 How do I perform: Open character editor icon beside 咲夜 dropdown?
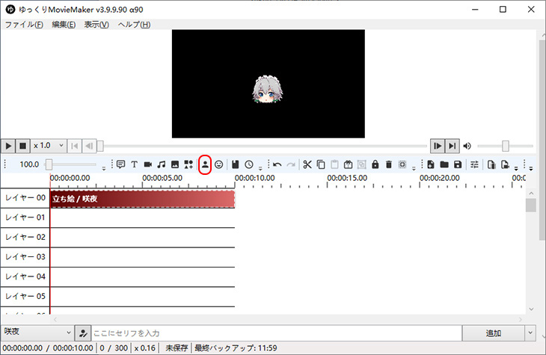[83, 333]
